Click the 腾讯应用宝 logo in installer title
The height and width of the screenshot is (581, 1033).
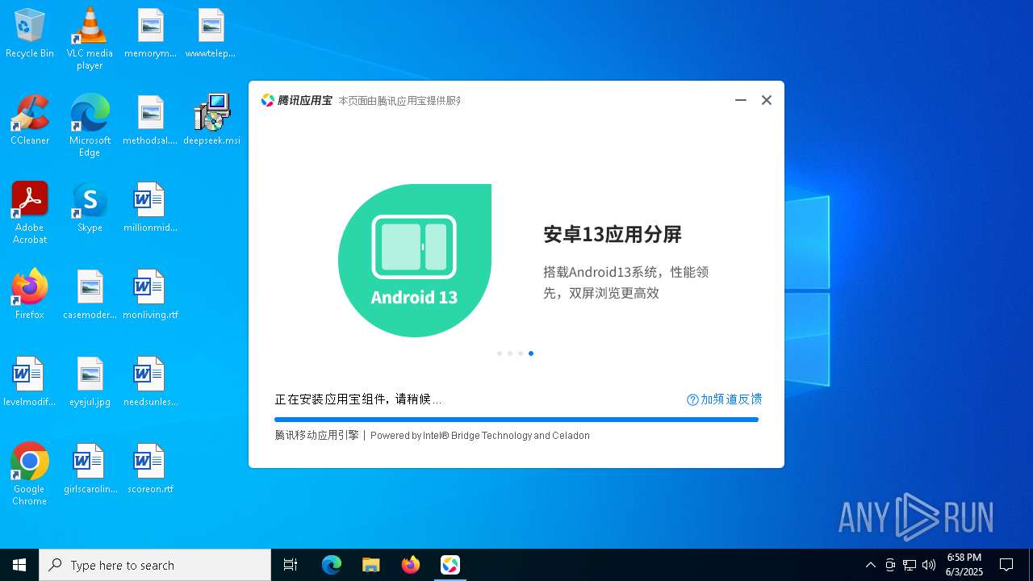[x=296, y=100]
